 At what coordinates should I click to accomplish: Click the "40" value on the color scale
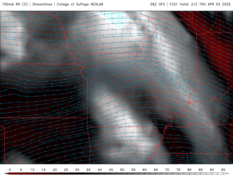pos(100,170)
